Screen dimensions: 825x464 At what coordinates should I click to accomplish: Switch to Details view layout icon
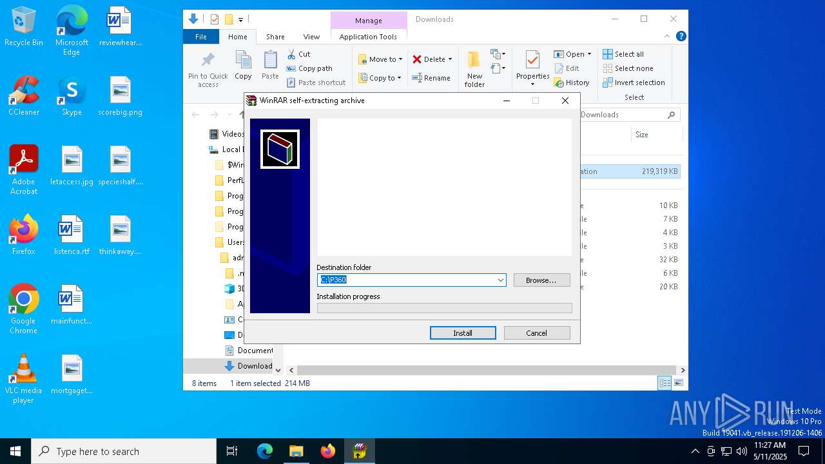click(665, 383)
